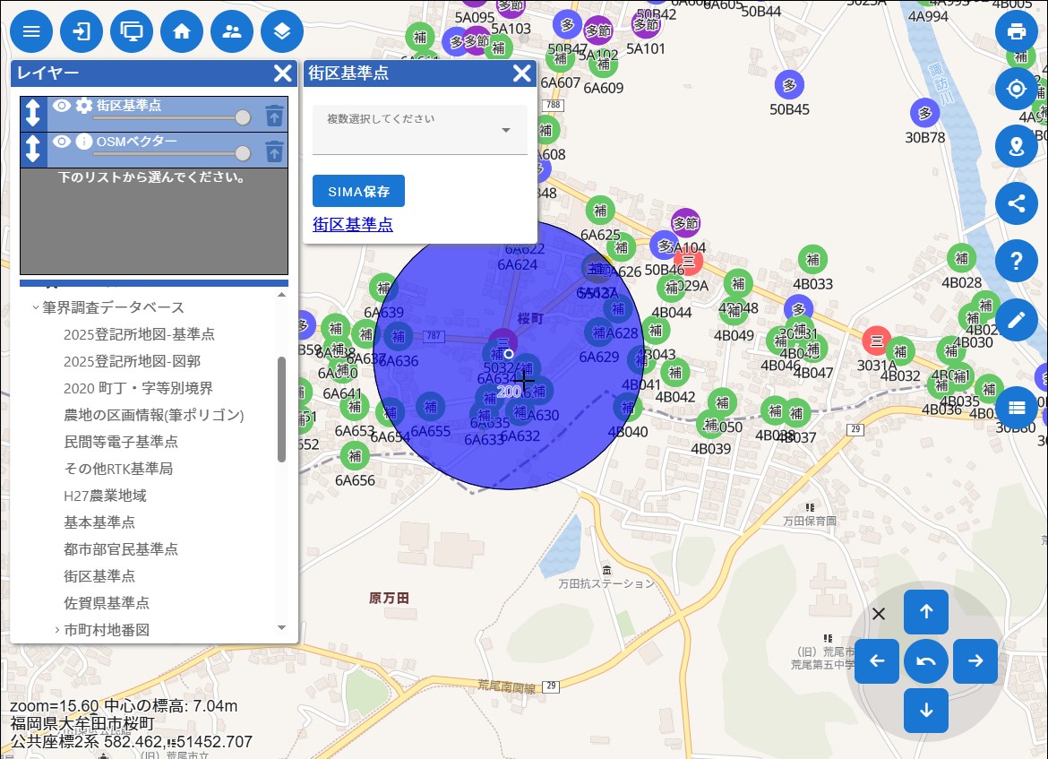The height and width of the screenshot is (759, 1048).
Task: Click the print map button
Action: click(1016, 32)
